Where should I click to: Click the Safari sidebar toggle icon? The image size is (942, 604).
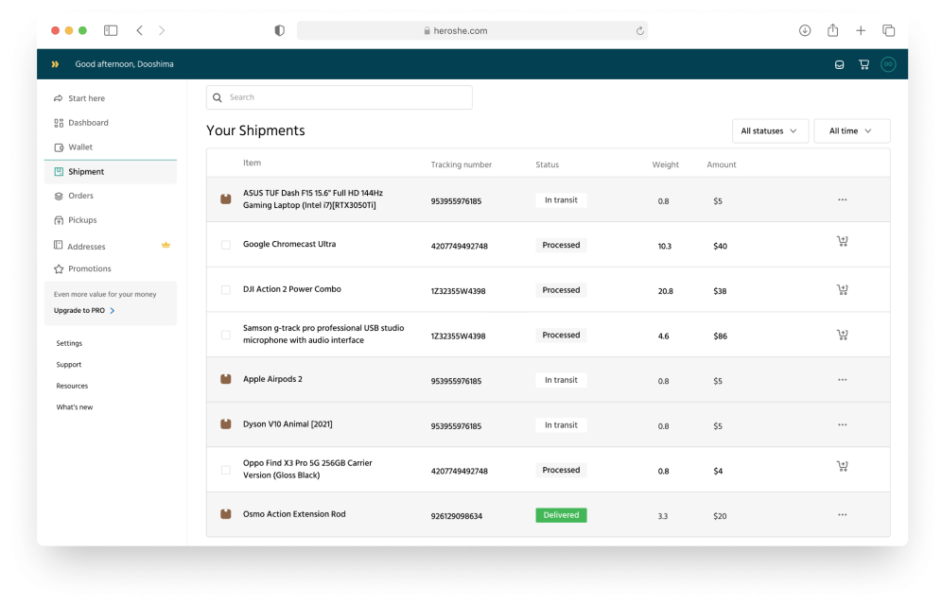111,30
